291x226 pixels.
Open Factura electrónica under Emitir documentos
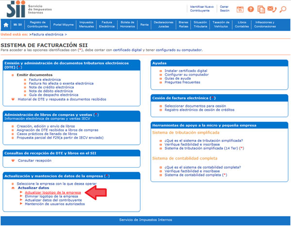(x=45, y=80)
